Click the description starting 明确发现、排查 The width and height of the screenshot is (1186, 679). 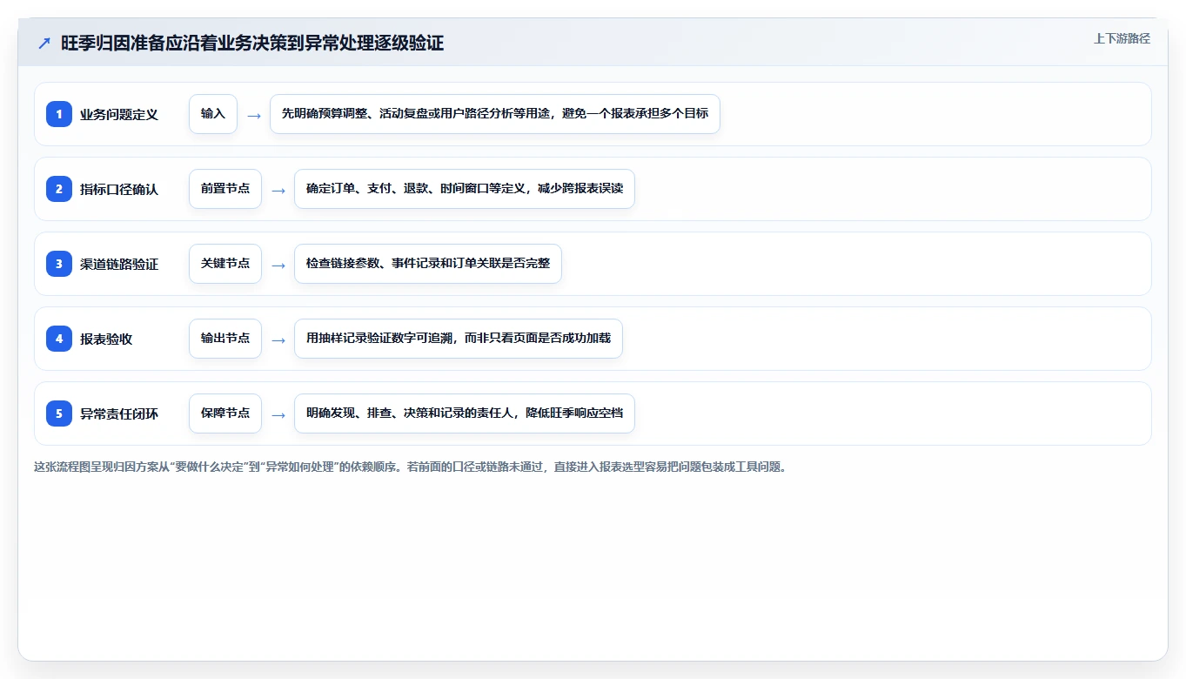(x=465, y=413)
